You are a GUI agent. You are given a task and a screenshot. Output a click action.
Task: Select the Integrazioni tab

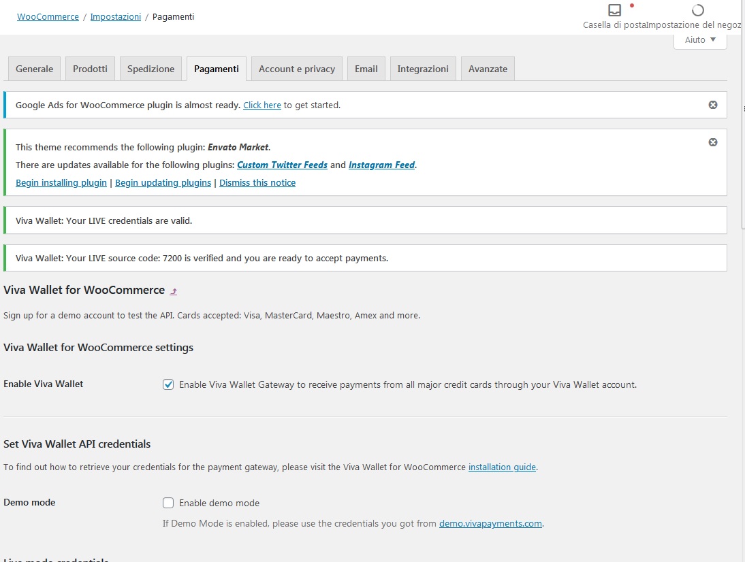pyautogui.click(x=422, y=68)
